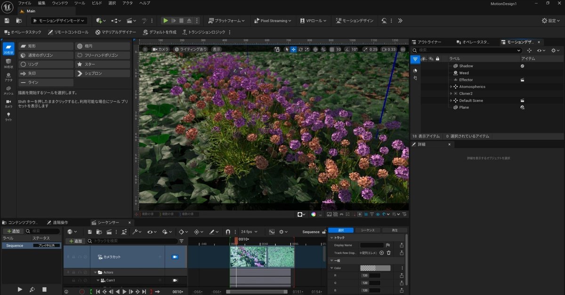Choose the 矩形 rectangle shape tool
This screenshot has width=565, height=295.
pos(46,46)
